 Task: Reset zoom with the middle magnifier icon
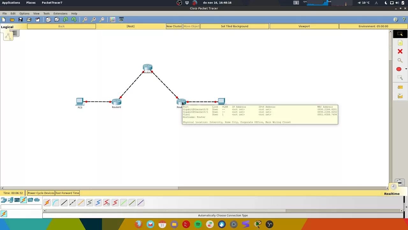coord(93,19)
